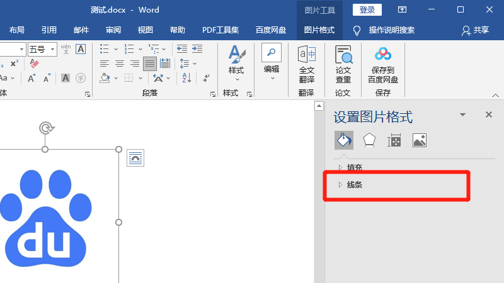Screen dimensions: 504x283
Task: Toggle justify paragraph alignment
Action: (149, 64)
